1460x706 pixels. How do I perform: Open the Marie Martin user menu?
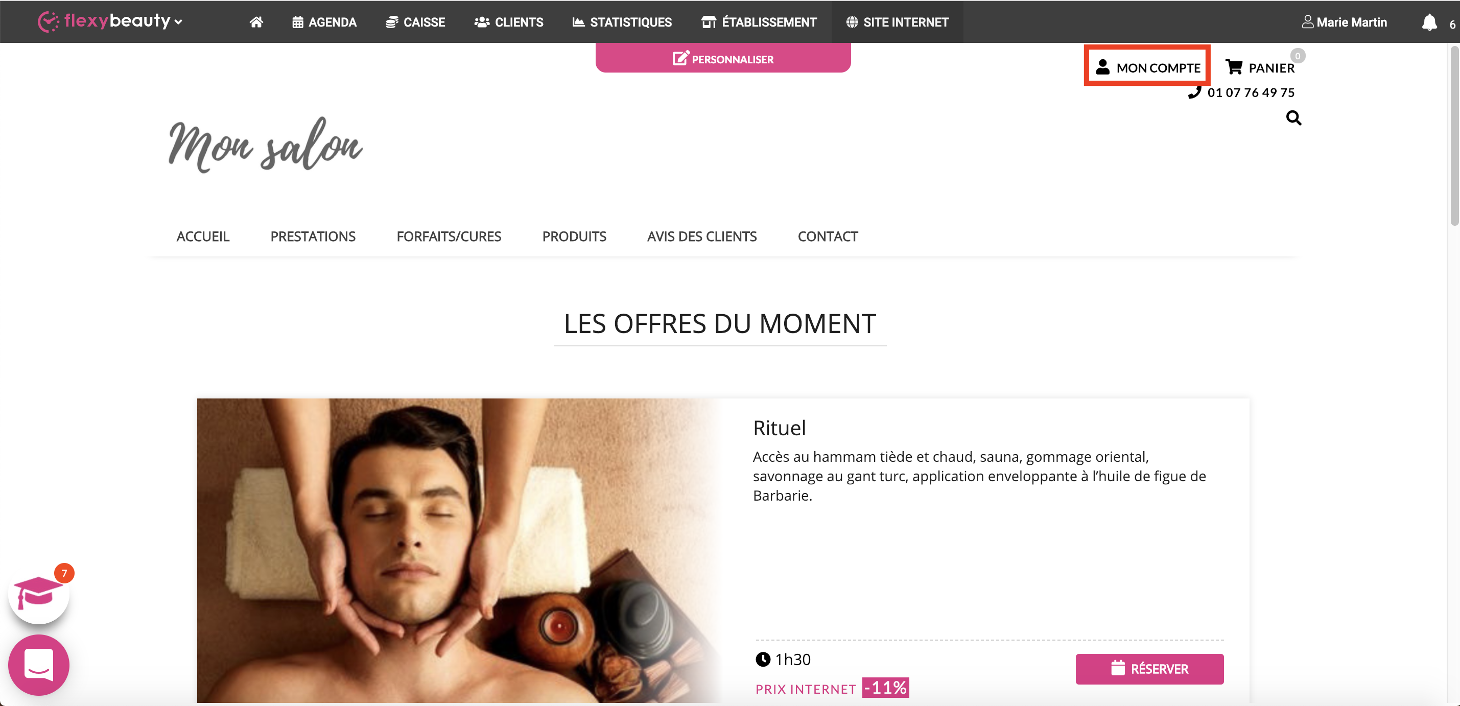point(1344,22)
